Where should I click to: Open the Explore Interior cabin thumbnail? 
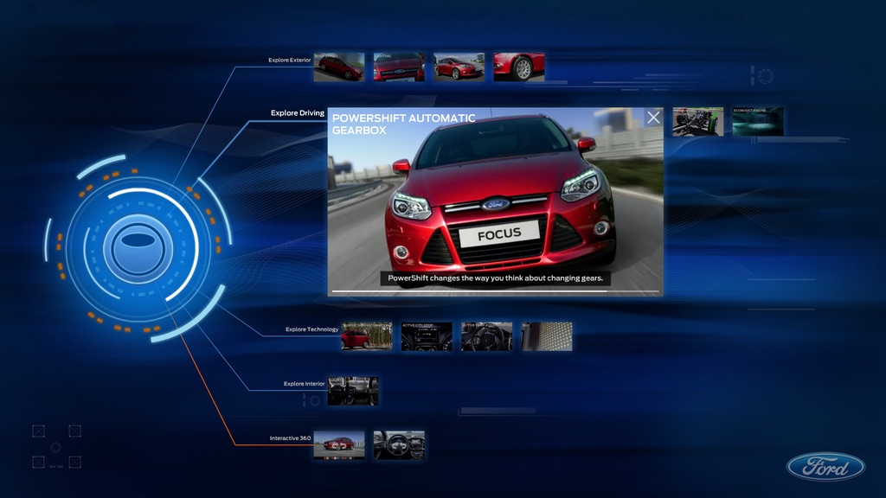(353, 391)
